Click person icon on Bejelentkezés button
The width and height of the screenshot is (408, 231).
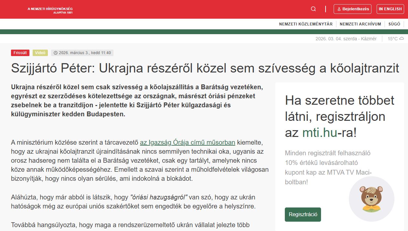point(339,9)
